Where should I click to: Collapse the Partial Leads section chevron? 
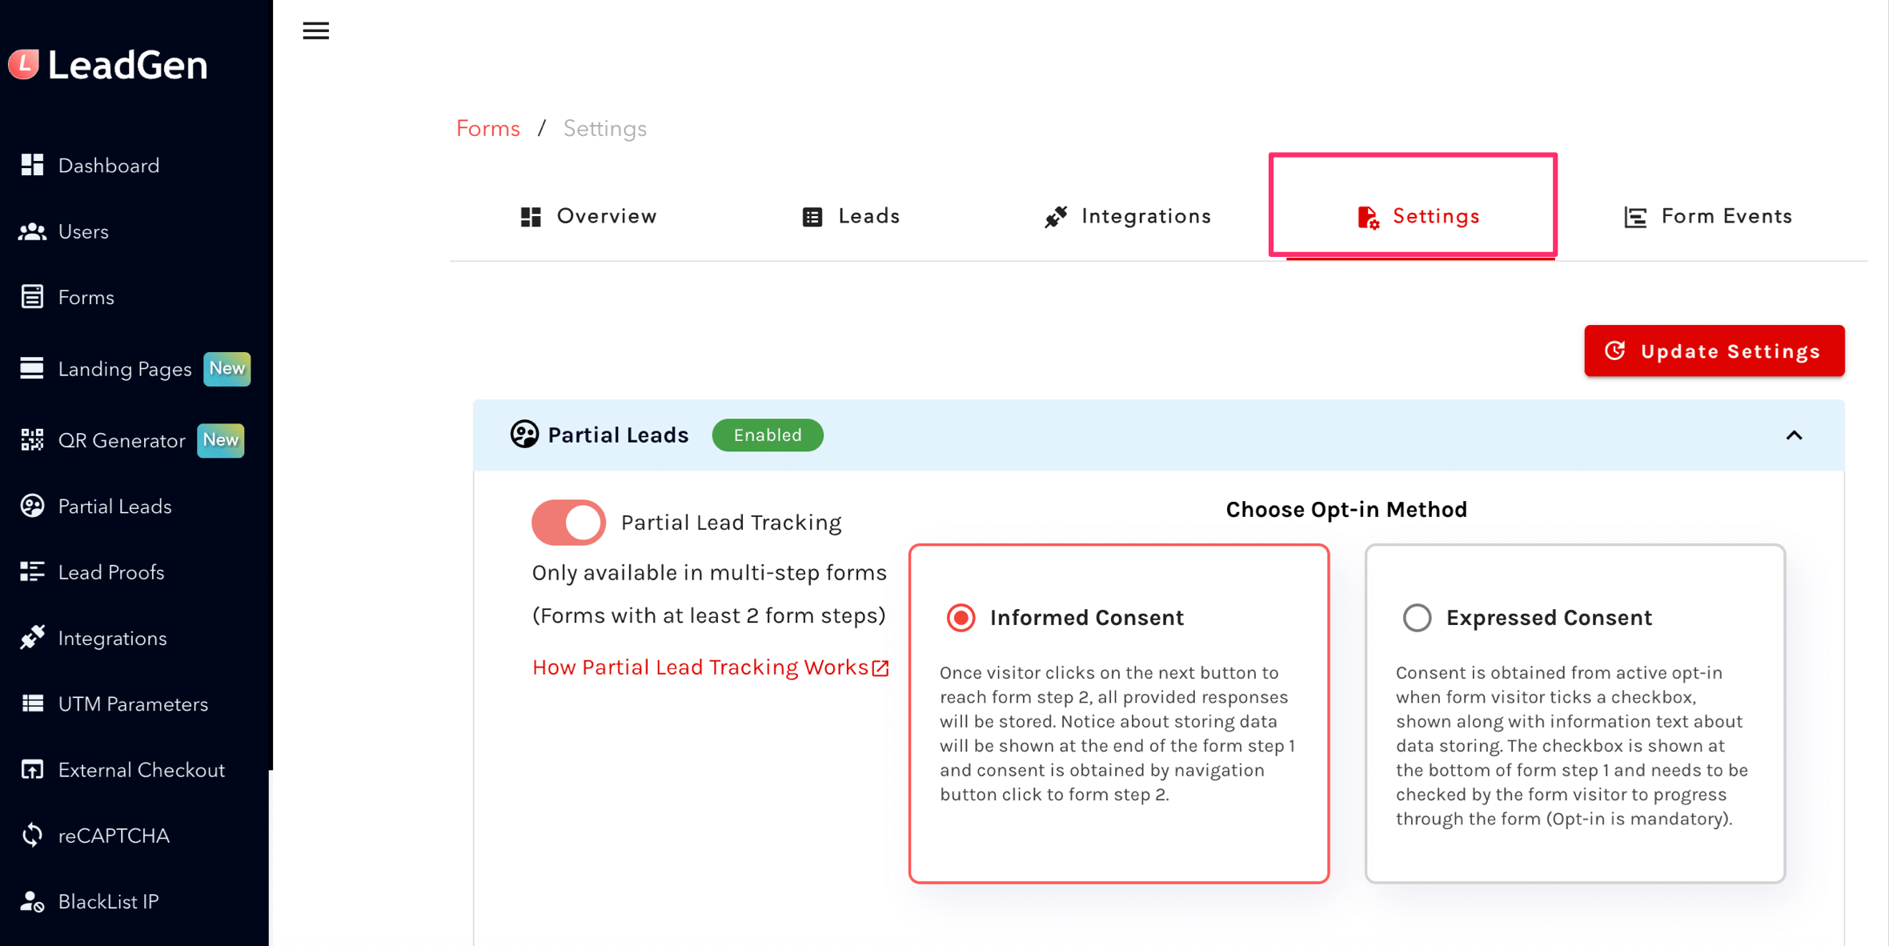point(1794,435)
